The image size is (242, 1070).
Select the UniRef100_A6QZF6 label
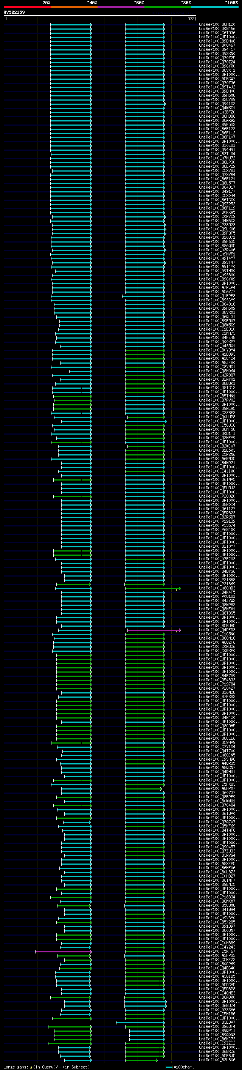[217, 642]
